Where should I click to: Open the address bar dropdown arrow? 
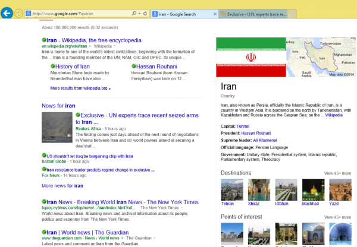(x=139, y=14)
